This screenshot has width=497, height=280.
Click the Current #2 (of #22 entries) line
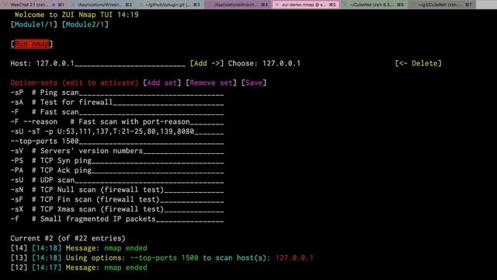68,239
